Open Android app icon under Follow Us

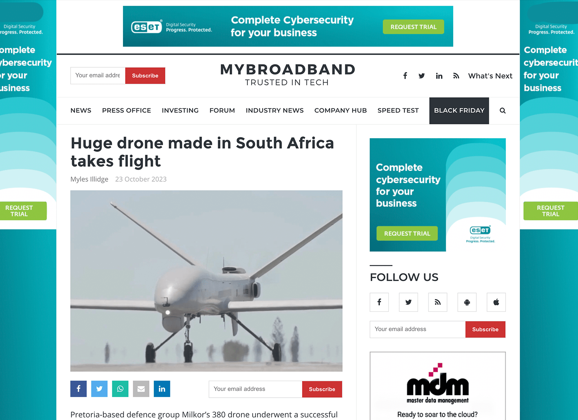coord(467,302)
